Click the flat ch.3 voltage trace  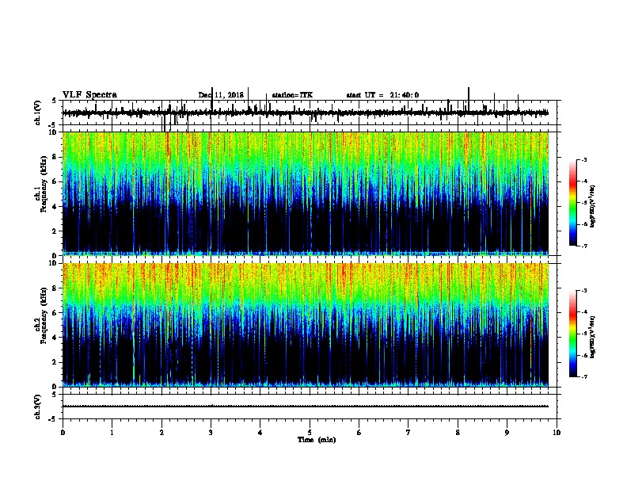coord(306,407)
